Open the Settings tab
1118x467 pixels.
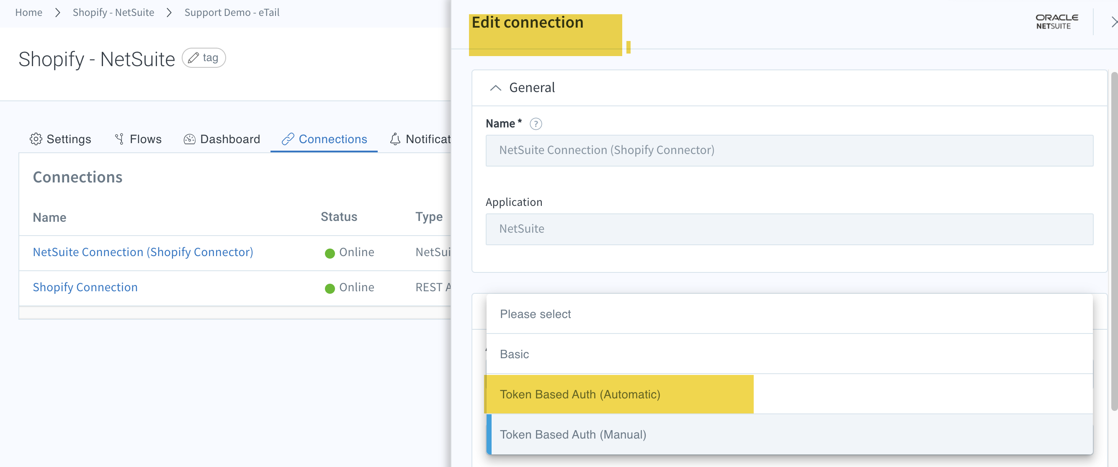[60, 139]
